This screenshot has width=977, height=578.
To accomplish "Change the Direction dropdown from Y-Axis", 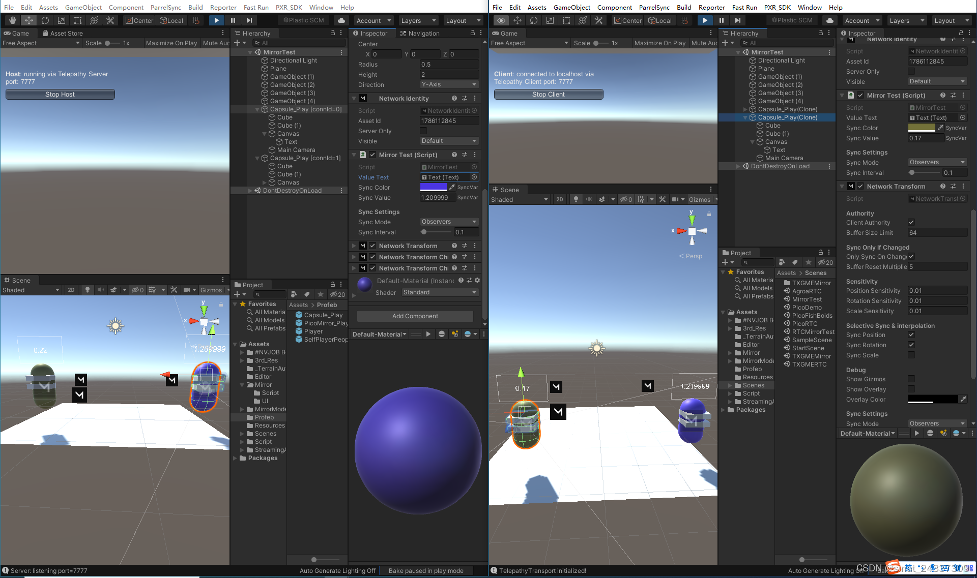I will click(x=448, y=84).
